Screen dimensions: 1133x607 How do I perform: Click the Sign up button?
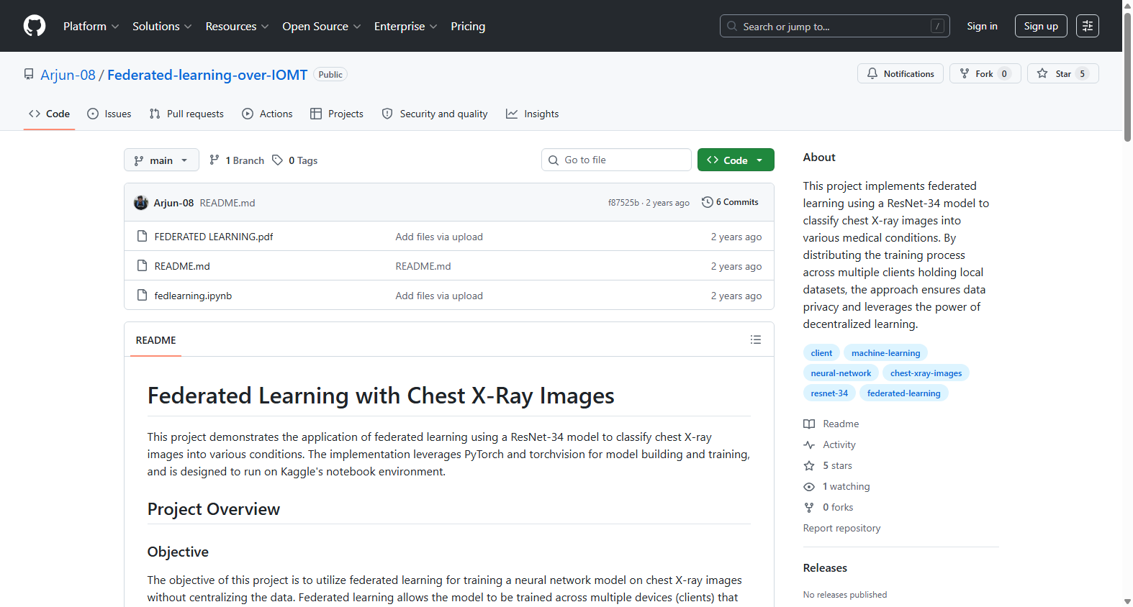(1041, 26)
